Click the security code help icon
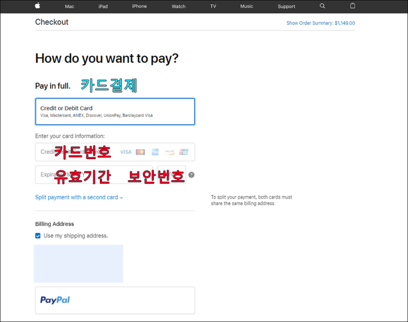Screen dimensions: 408x322 pyautogui.click(x=191, y=175)
